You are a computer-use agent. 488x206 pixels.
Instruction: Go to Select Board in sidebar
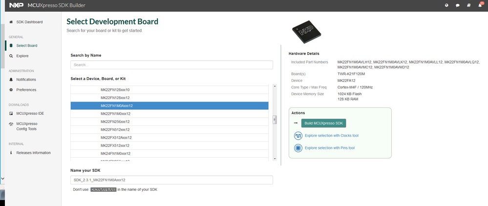[x=27, y=45]
